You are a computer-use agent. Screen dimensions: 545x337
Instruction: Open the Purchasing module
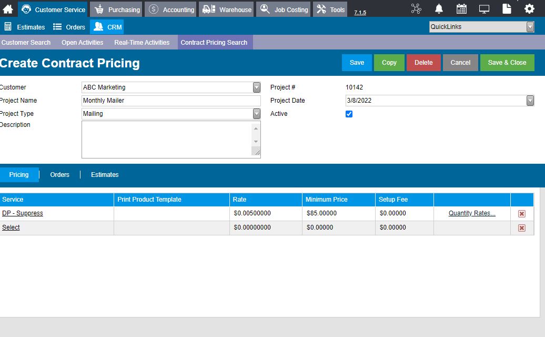pos(116,9)
